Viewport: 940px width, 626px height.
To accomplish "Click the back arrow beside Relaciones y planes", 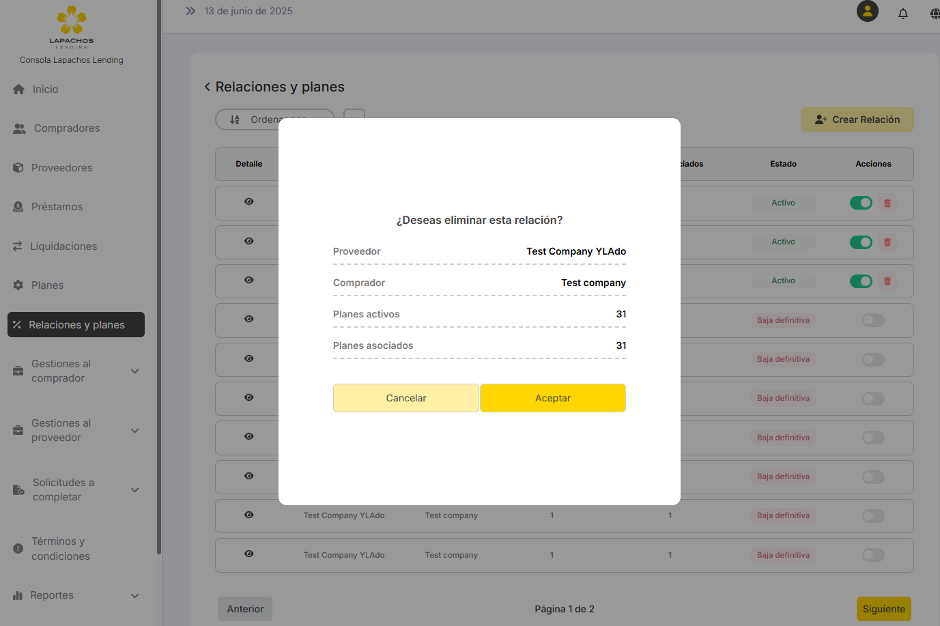I will click(208, 87).
